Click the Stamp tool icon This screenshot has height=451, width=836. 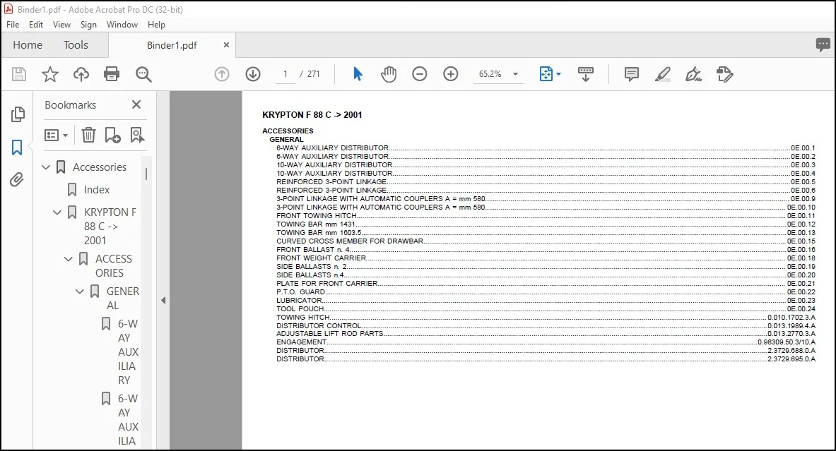pyautogui.click(x=724, y=74)
